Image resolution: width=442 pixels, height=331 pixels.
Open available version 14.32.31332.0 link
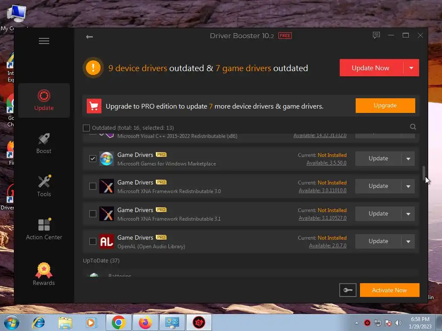(320, 135)
